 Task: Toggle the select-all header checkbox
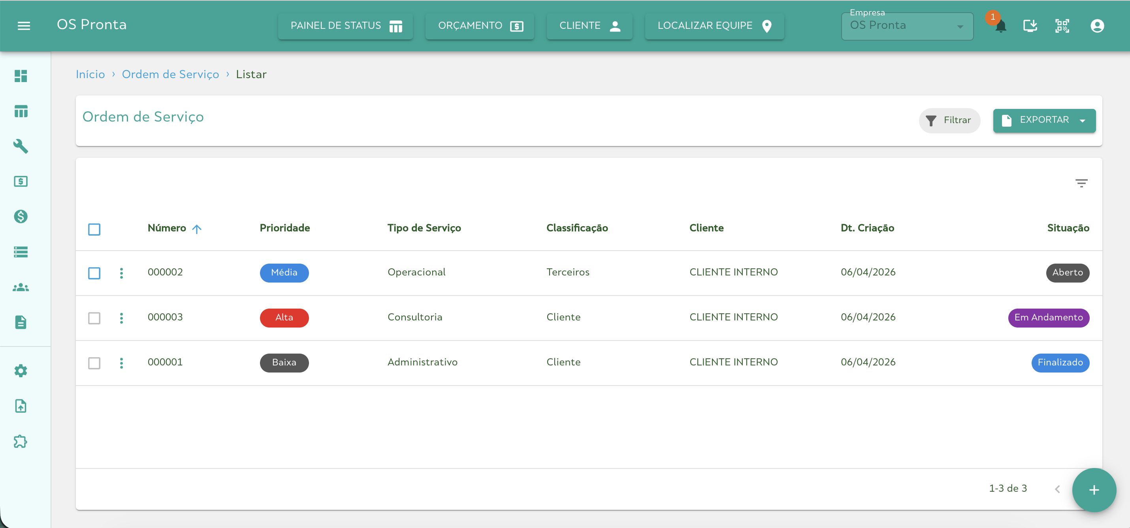pos(94,229)
